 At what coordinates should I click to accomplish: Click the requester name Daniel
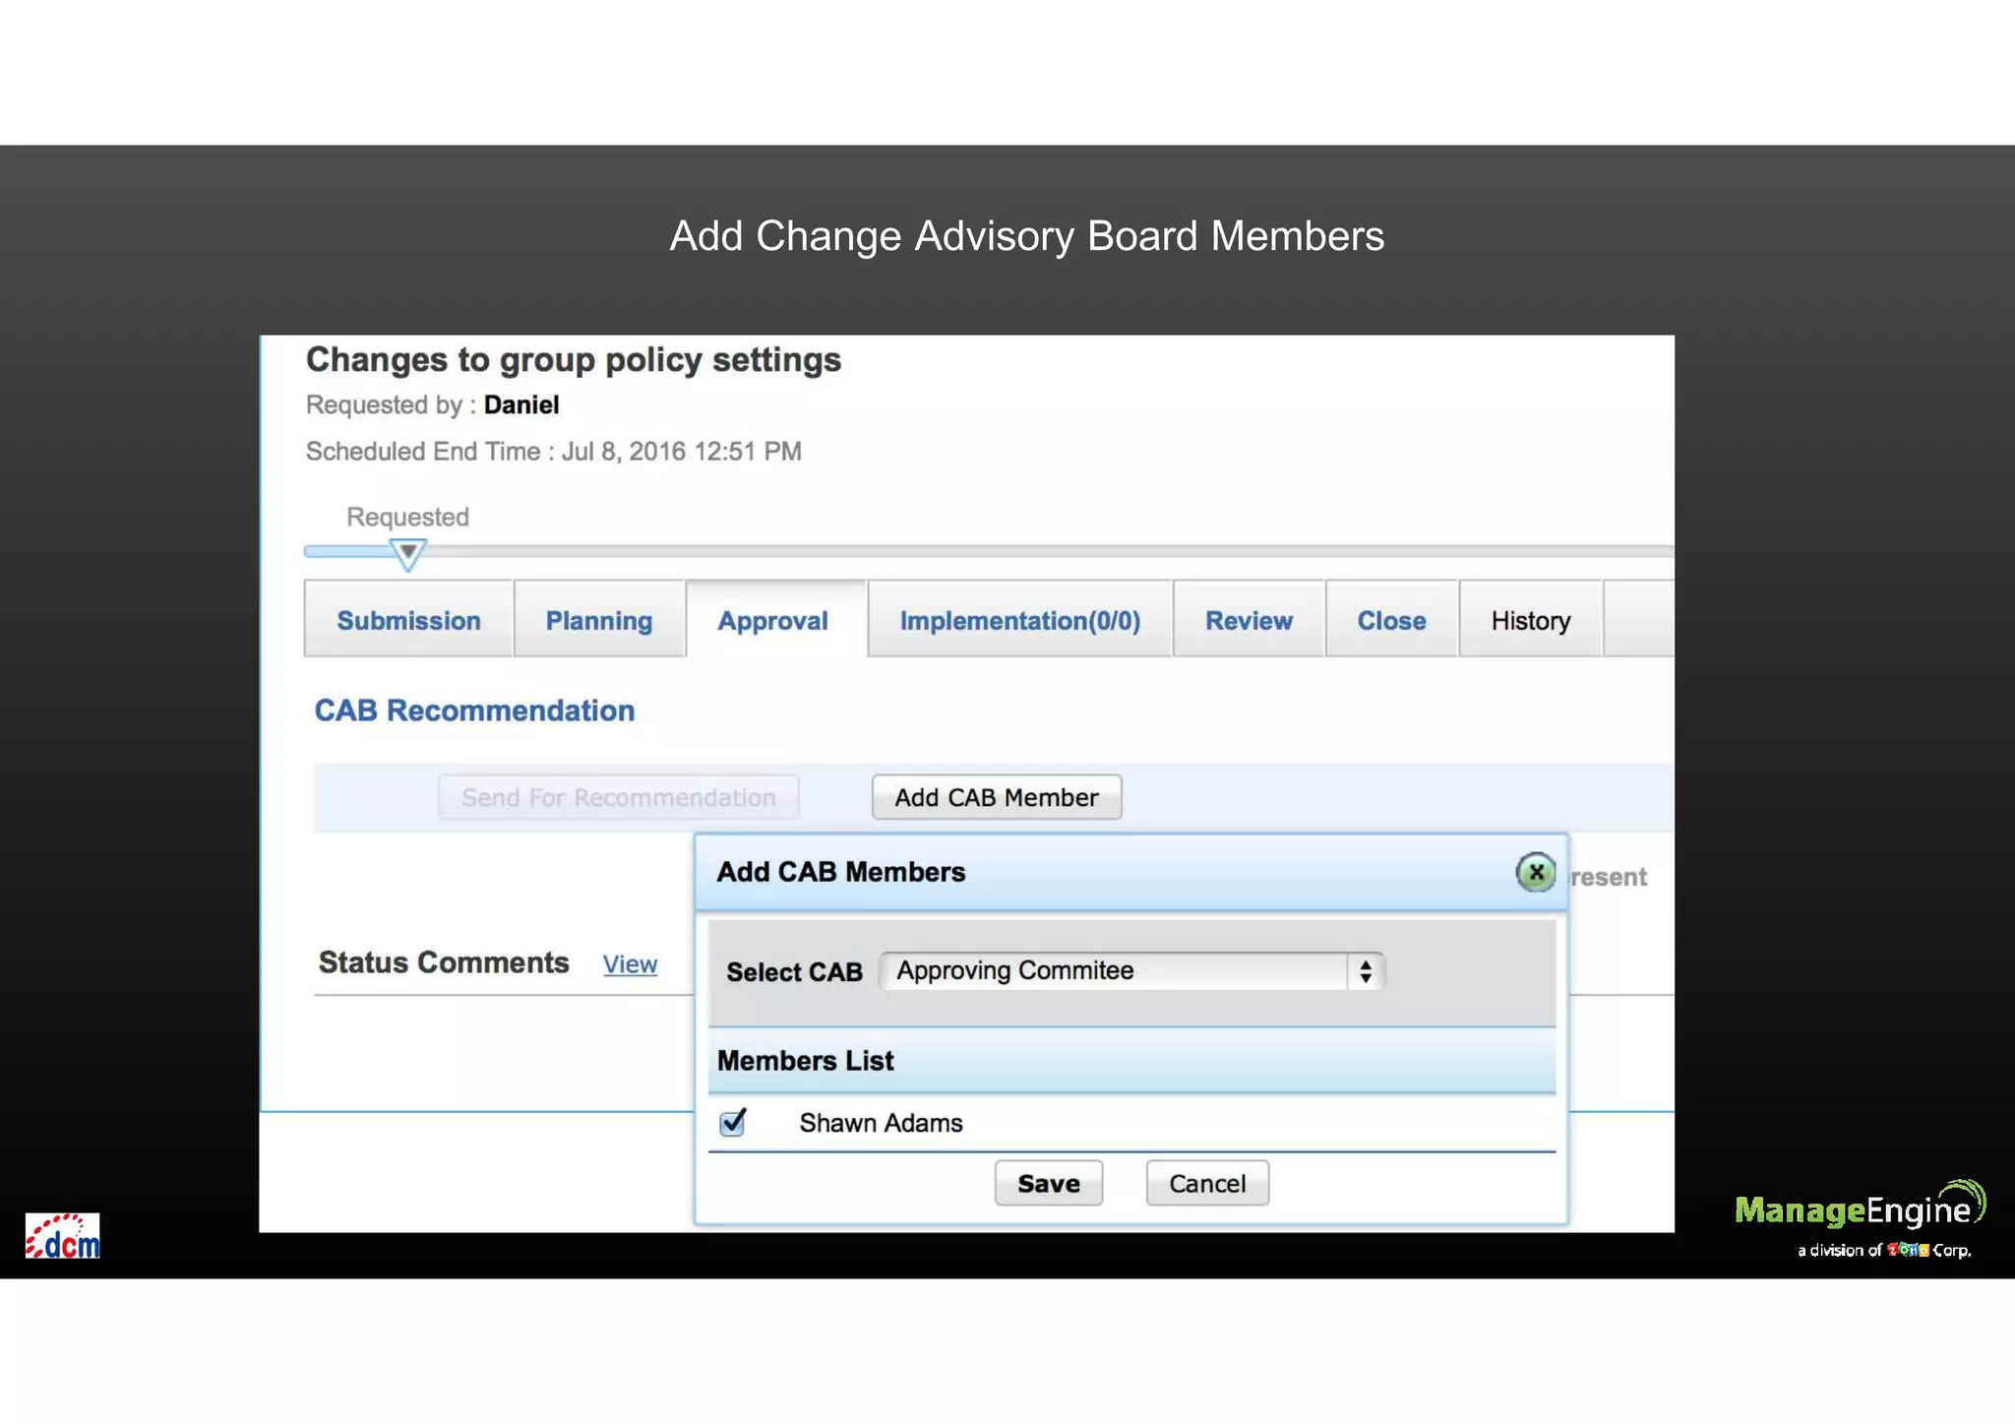(x=521, y=404)
